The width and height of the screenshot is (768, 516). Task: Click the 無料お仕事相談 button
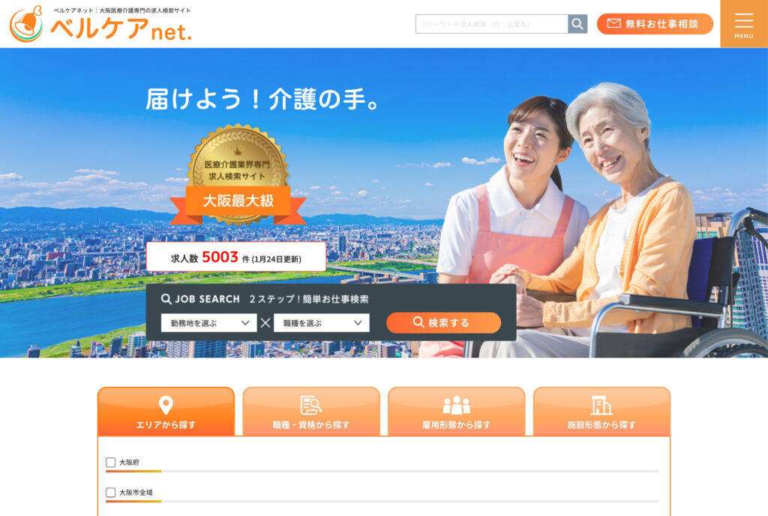pos(655,24)
